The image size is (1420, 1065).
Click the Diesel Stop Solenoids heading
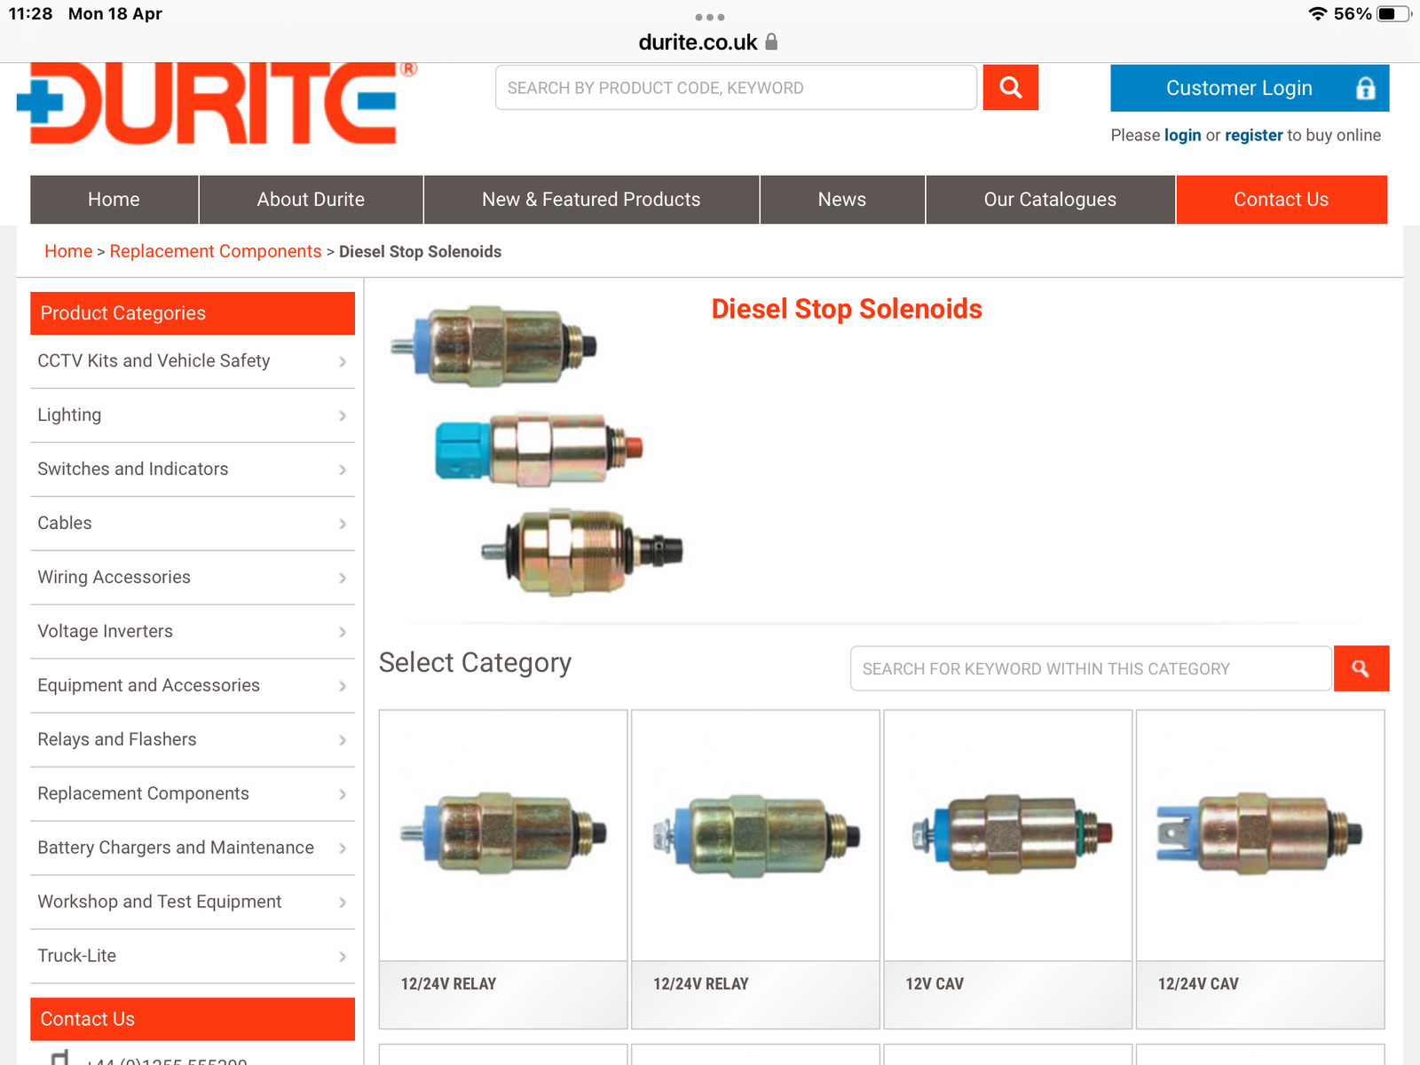[x=847, y=309]
